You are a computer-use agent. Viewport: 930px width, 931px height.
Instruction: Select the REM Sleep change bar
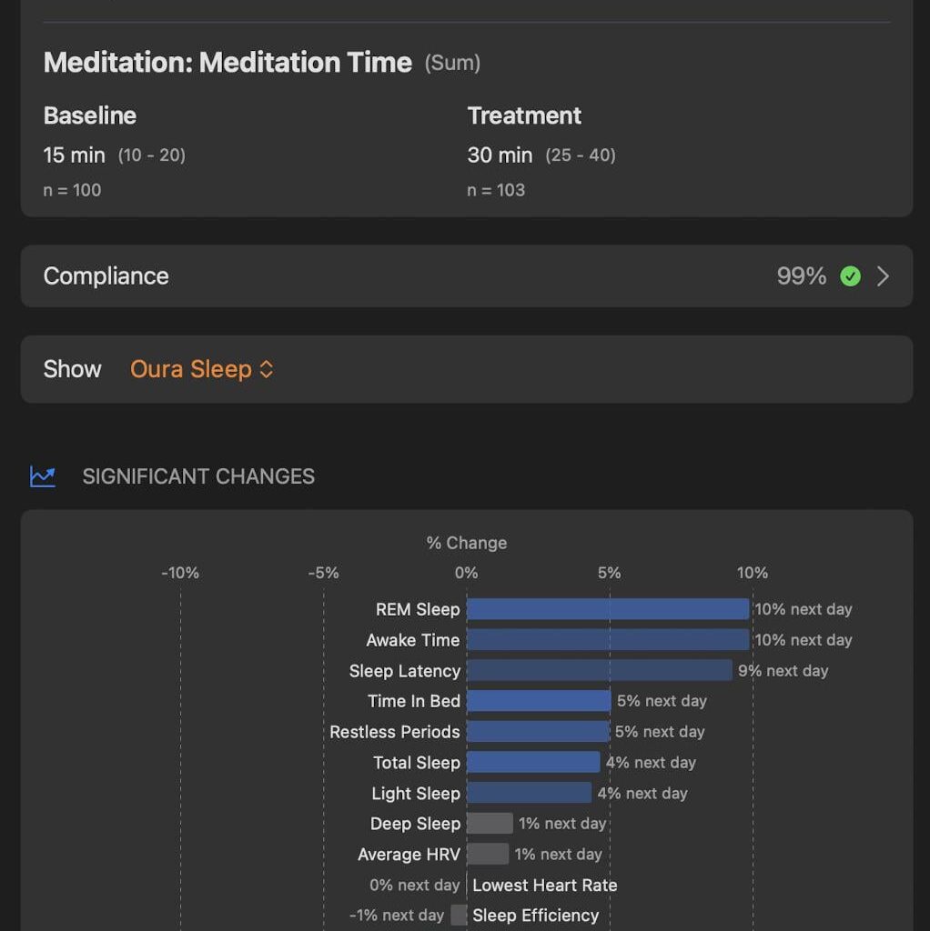pos(608,609)
